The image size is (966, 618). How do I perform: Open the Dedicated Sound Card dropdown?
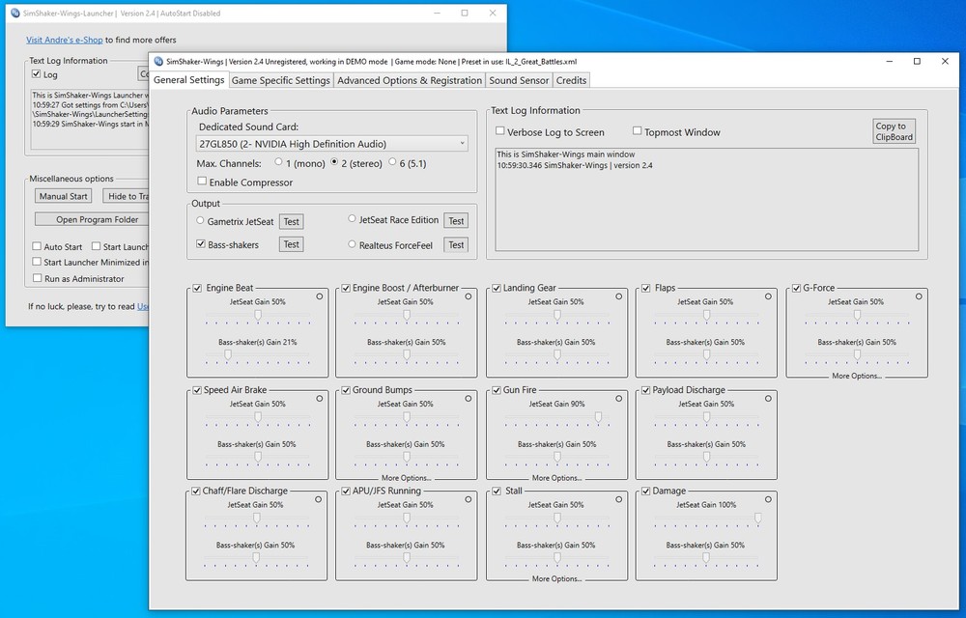pyautogui.click(x=461, y=142)
